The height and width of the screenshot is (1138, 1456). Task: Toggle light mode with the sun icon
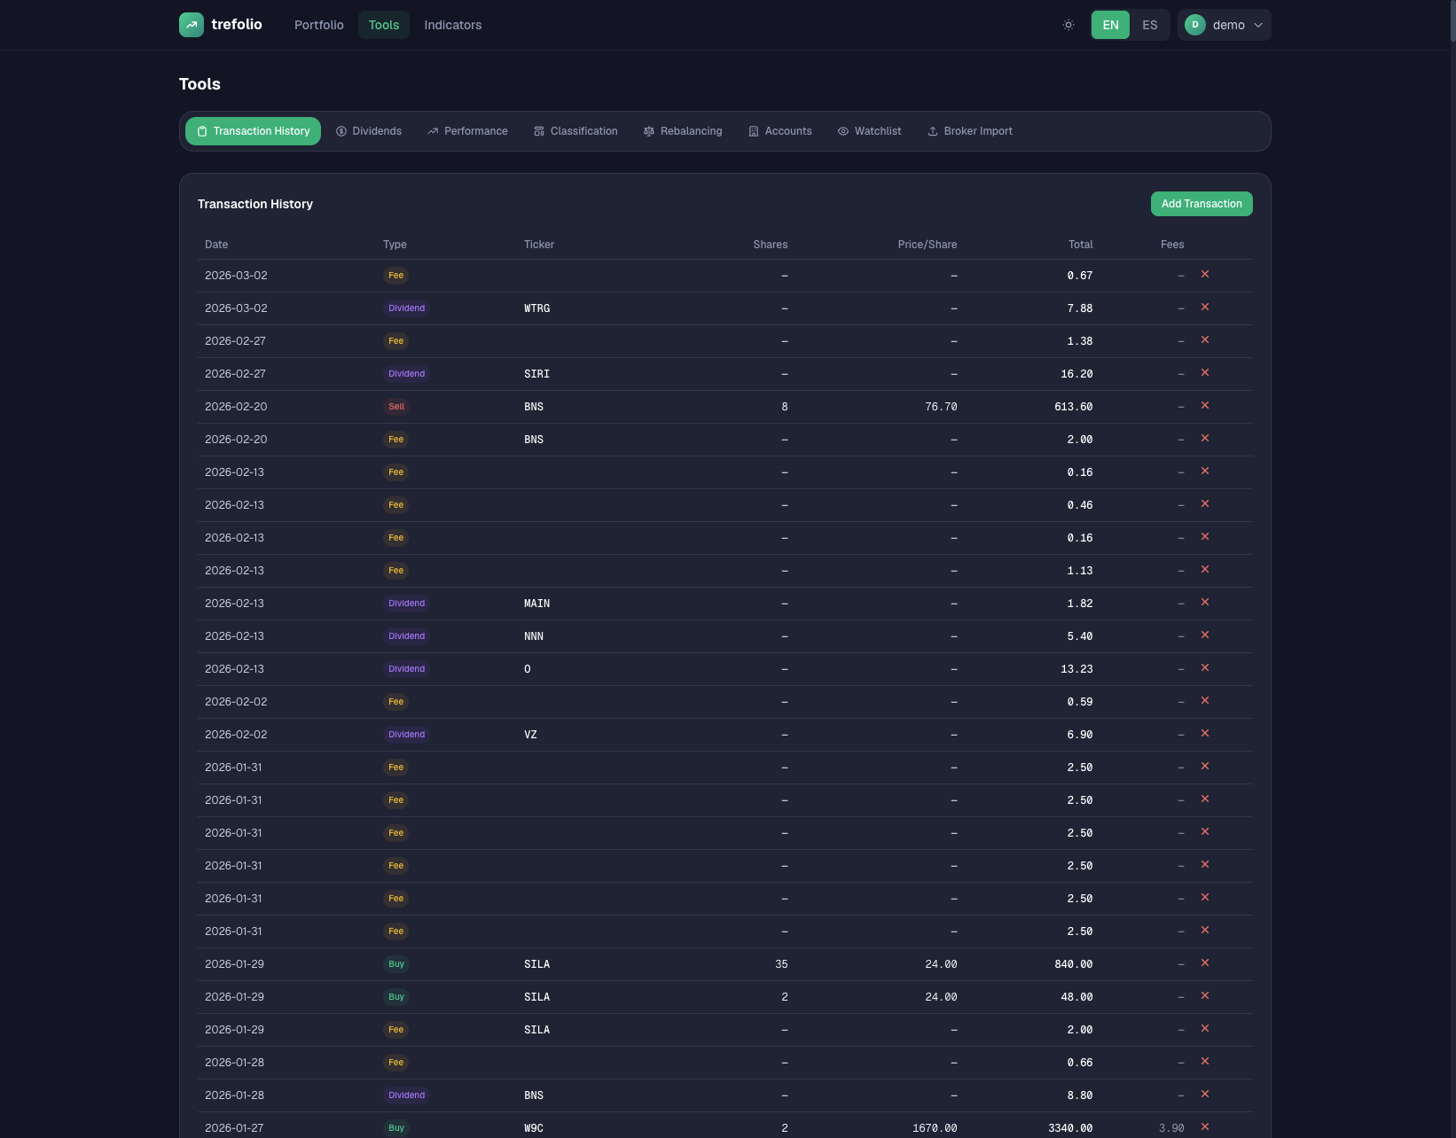[1068, 25]
